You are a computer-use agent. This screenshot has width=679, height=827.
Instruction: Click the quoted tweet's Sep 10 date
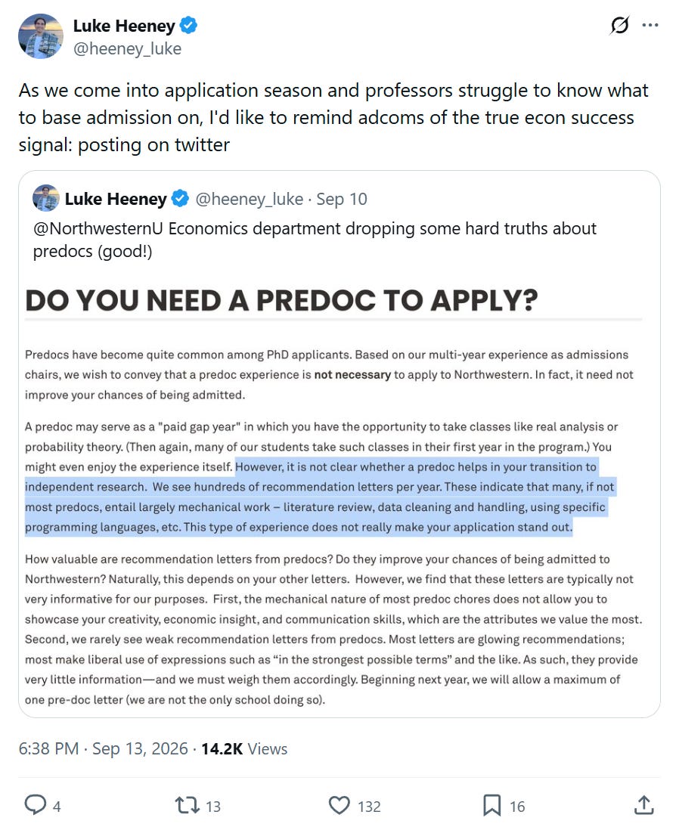341,199
